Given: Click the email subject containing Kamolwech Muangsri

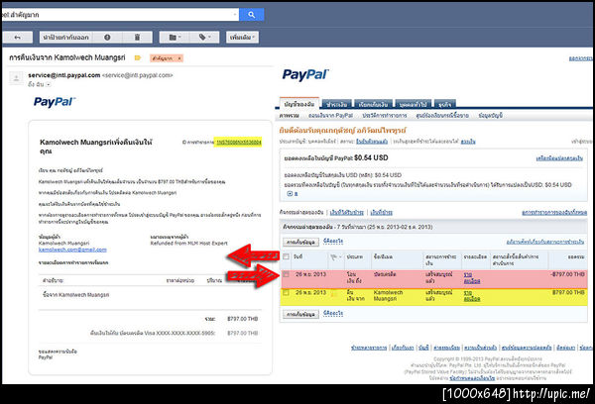Looking at the screenshot, I should [x=67, y=57].
